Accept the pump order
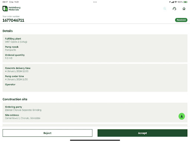The height and width of the screenshot is (142, 190). coord(142,133)
